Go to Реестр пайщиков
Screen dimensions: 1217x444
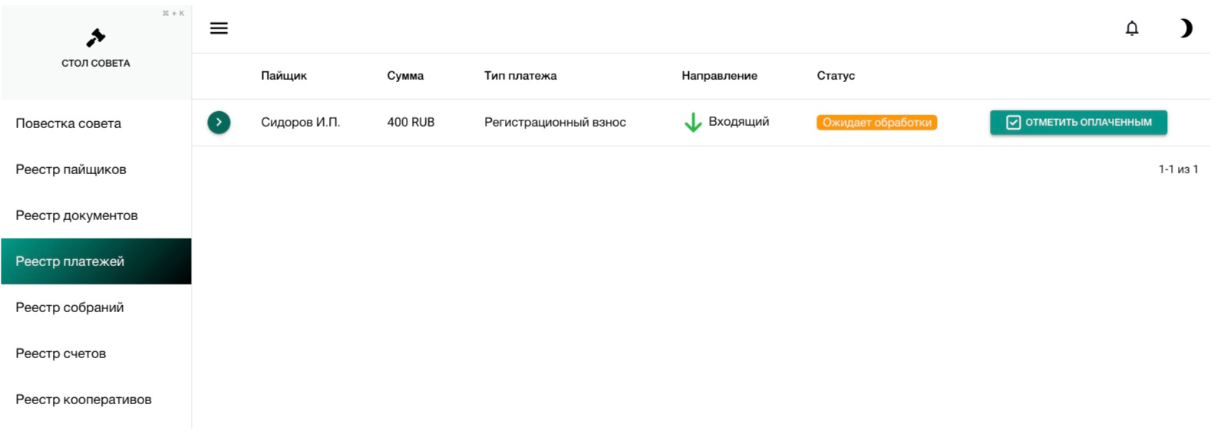click(x=71, y=169)
